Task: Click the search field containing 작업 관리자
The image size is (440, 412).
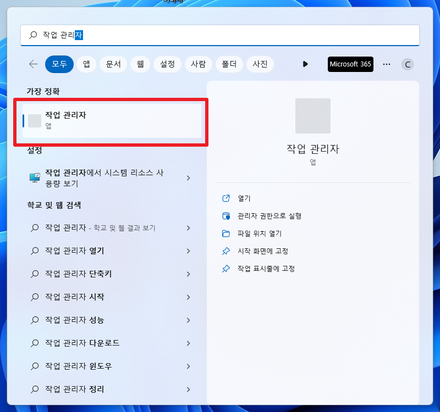Action: (x=219, y=35)
